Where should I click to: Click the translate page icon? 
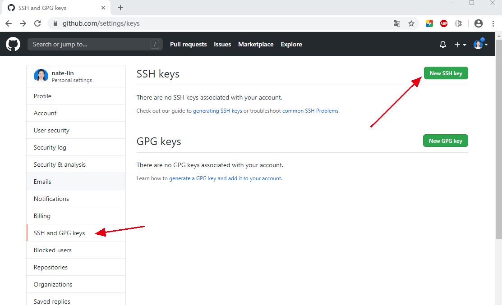coord(397,23)
